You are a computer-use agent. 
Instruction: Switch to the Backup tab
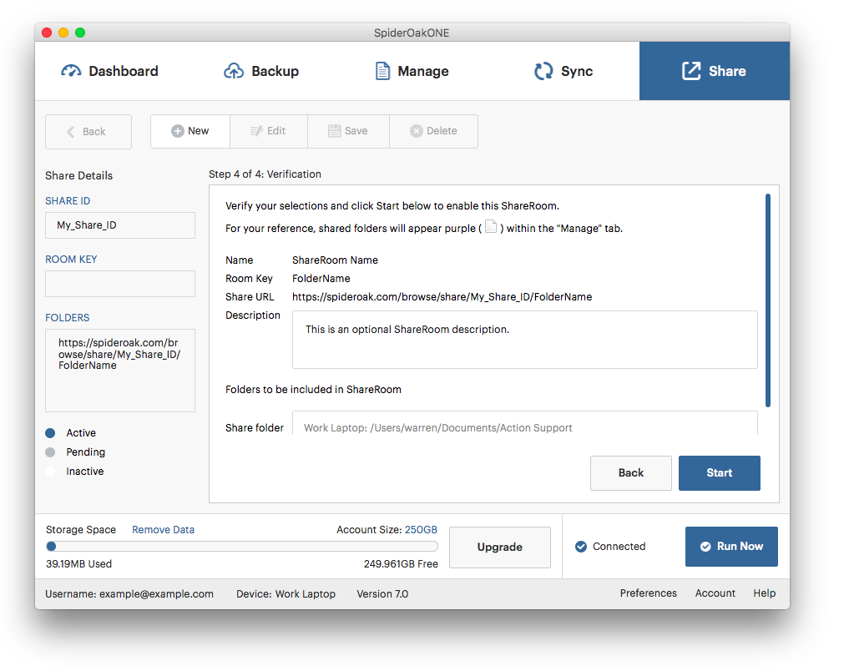tap(261, 71)
